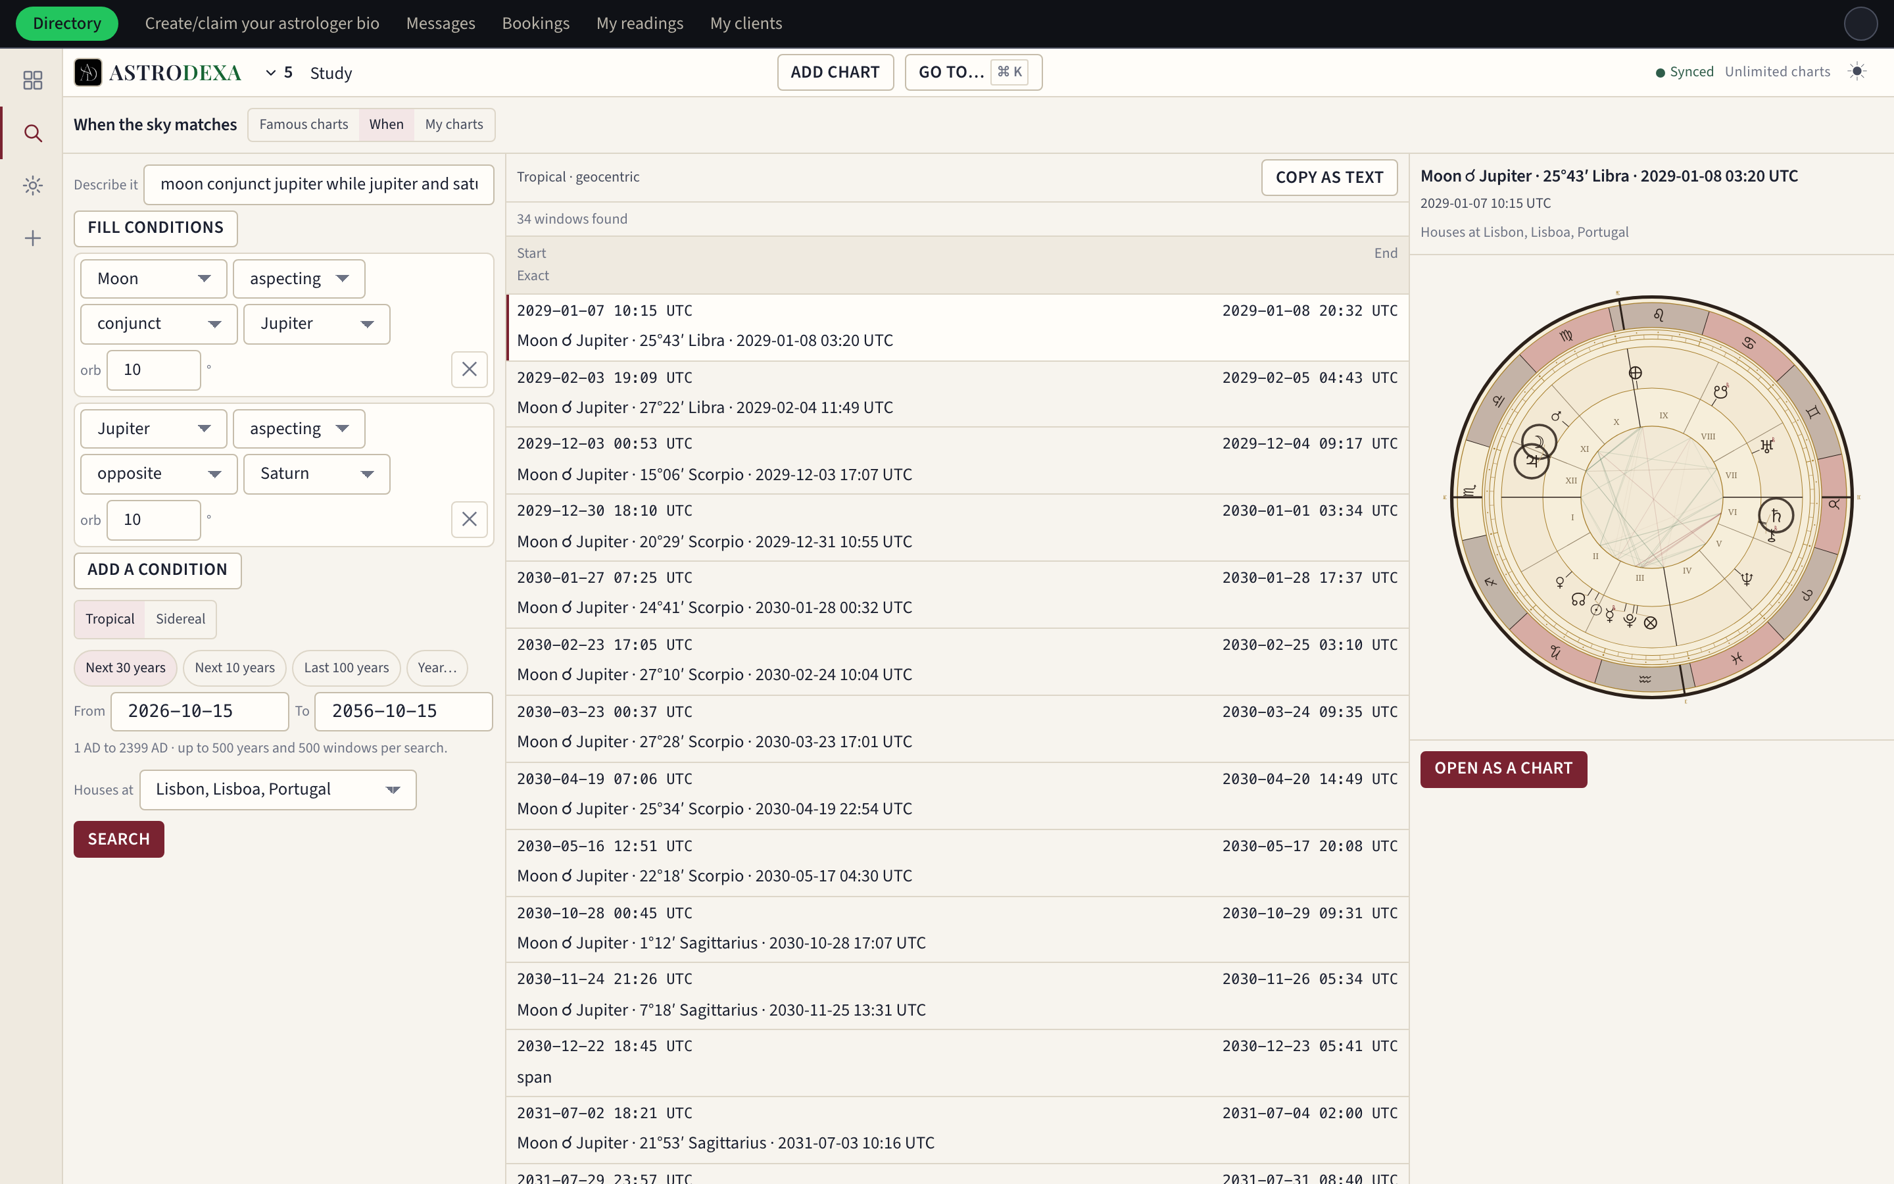
Task: Select result Moon Jupiter 15°06′ Scorpio row
Action: [x=957, y=460]
